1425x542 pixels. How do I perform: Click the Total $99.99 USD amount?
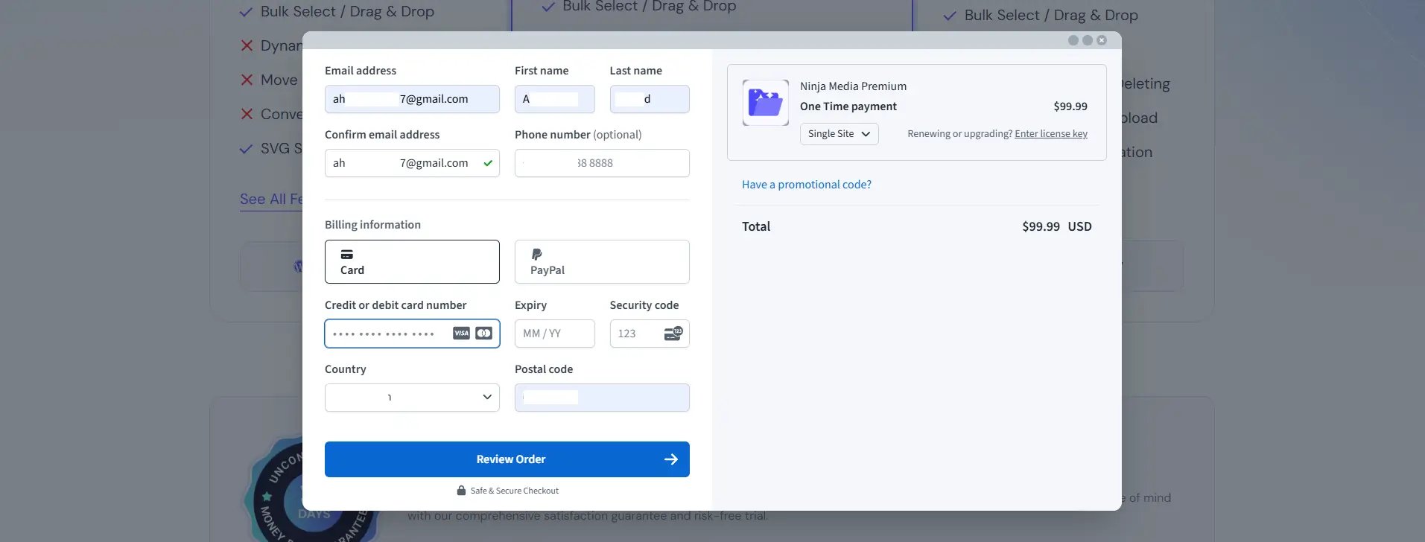(1057, 226)
